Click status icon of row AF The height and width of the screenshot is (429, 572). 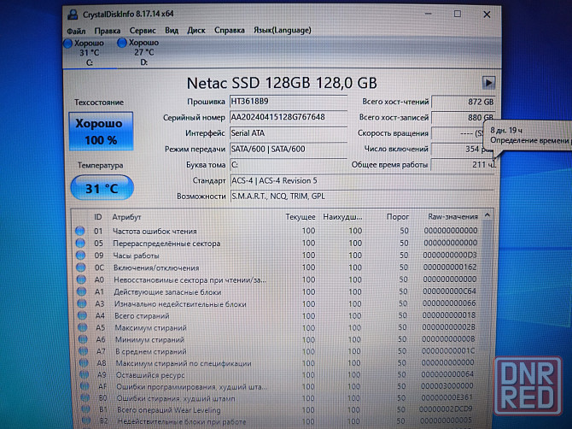pos(85,386)
